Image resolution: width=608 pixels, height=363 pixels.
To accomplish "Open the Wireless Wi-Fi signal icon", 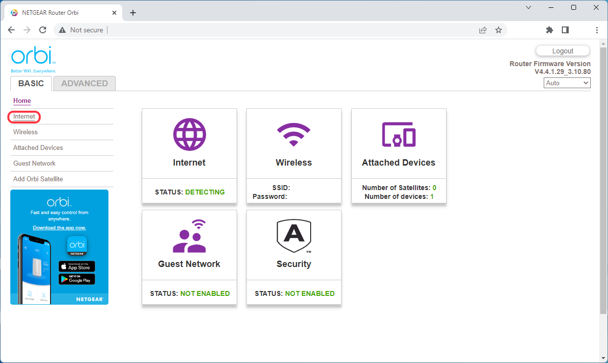I will [x=294, y=135].
